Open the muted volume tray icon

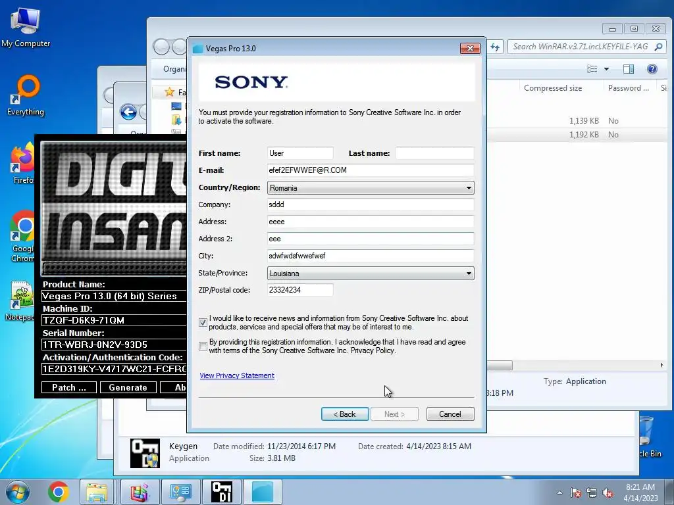(608, 493)
